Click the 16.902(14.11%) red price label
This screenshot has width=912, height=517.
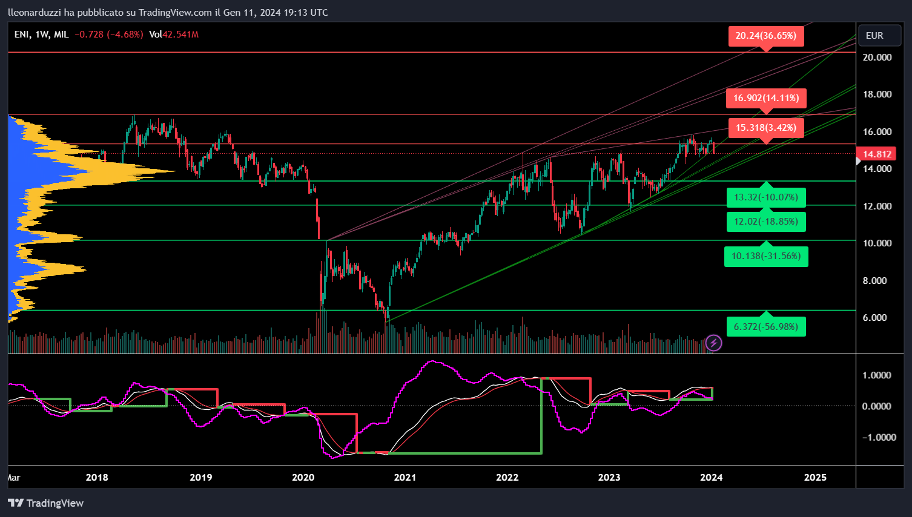(x=766, y=98)
